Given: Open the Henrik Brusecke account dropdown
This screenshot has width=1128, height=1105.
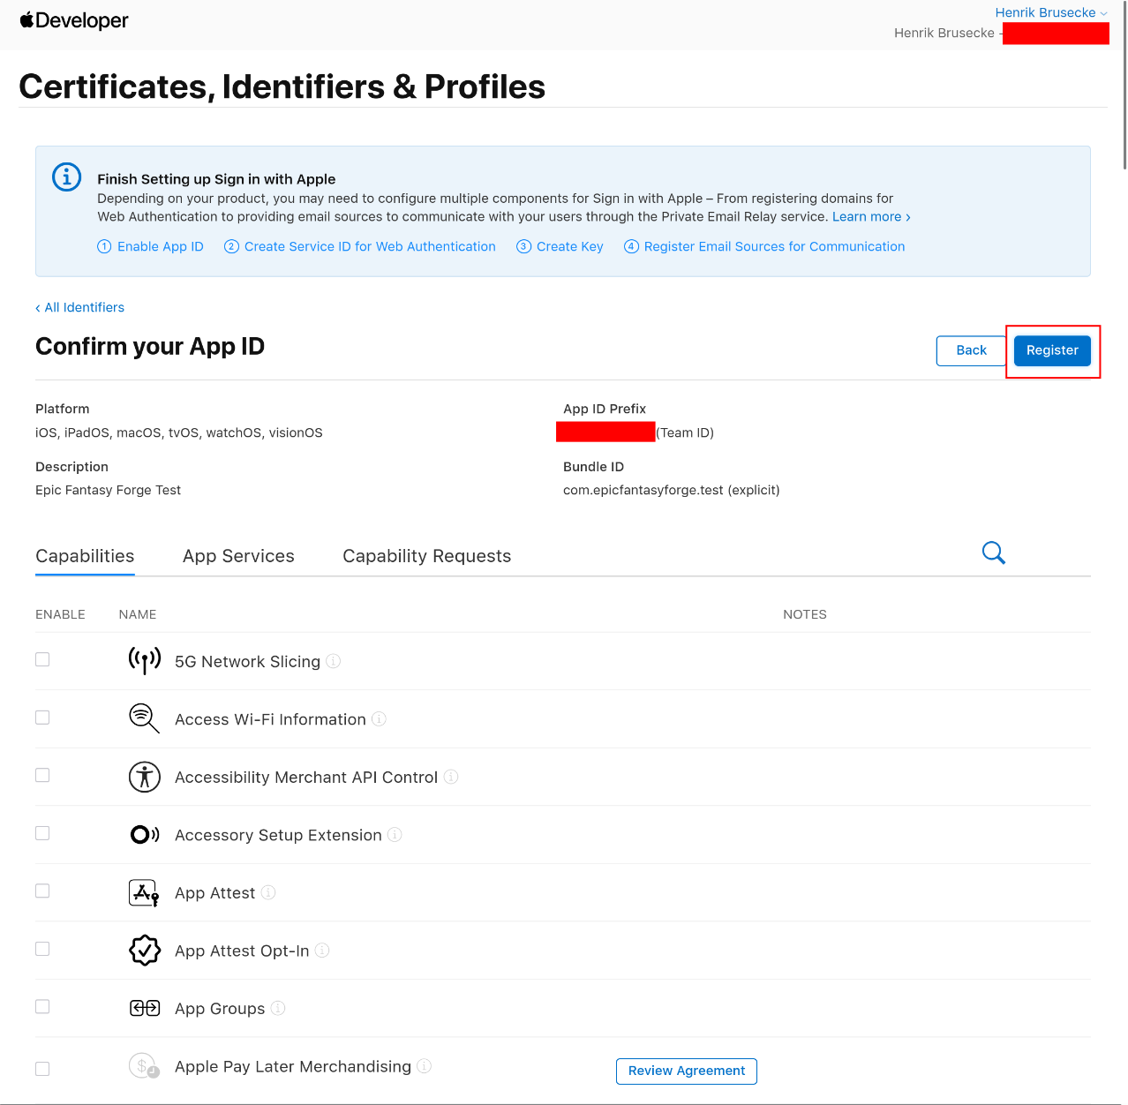Looking at the screenshot, I should tap(1050, 12).
